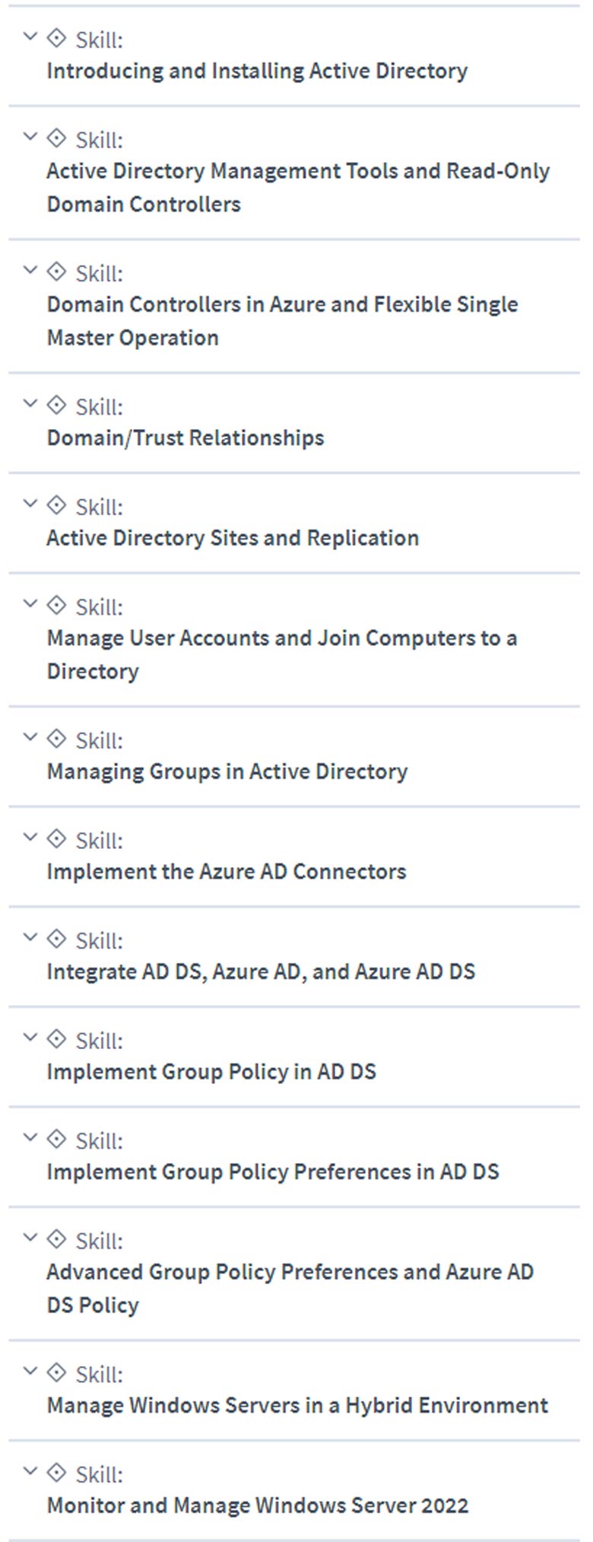593x1542 pixels.
Task: Select Advanced Group Policy Preferences and Azure AD DS Policy
Action: click(290, 1289)
